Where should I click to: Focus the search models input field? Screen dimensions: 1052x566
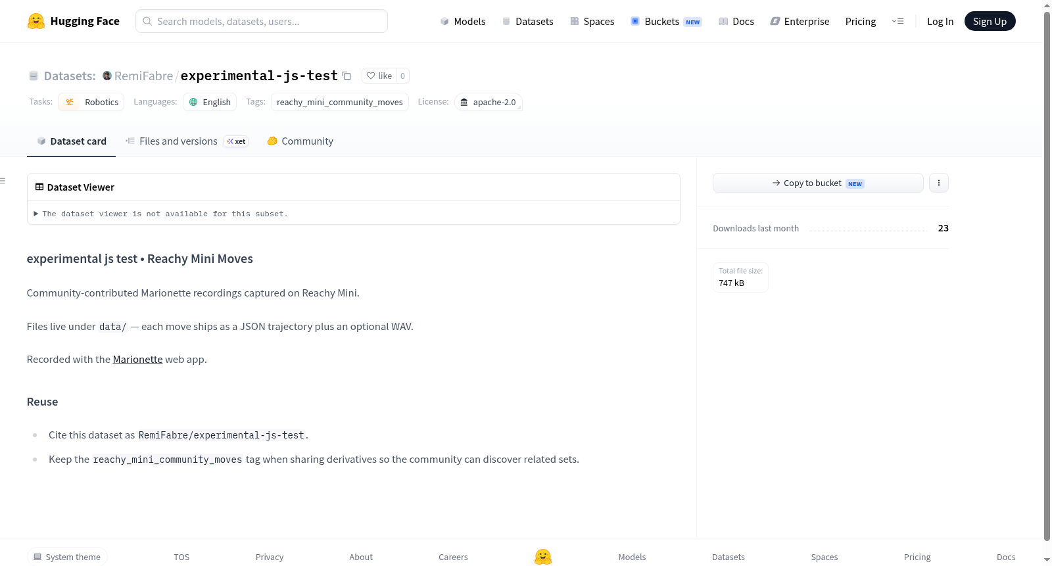point(262,21)
